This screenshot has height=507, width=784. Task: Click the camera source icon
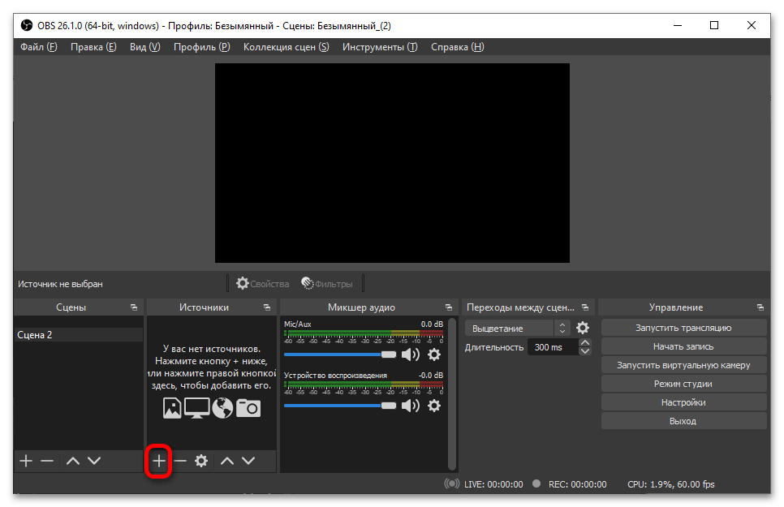[x=248, y=408]
